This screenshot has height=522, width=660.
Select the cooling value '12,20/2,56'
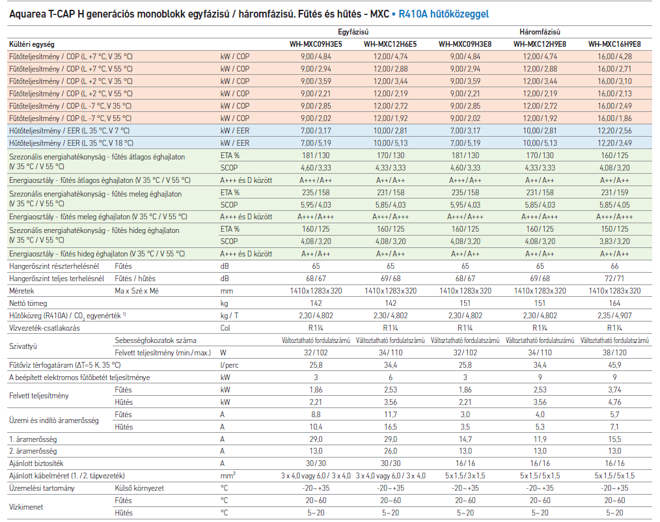(614, 130)
